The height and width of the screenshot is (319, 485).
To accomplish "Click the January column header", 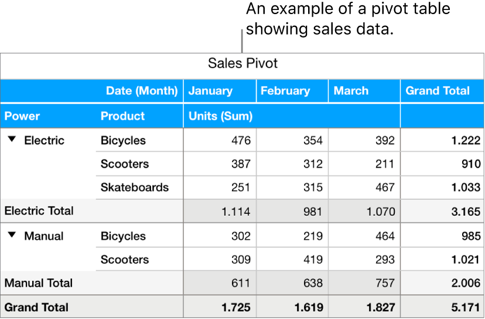I will pos(210,91).
